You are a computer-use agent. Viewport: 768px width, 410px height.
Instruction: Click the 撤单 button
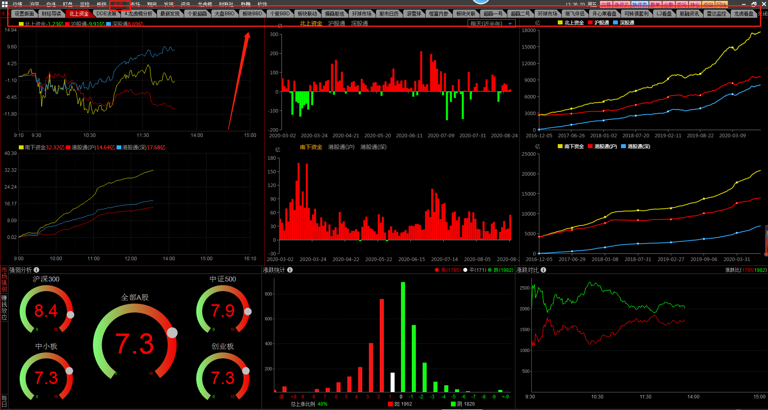tap(655, 4)
